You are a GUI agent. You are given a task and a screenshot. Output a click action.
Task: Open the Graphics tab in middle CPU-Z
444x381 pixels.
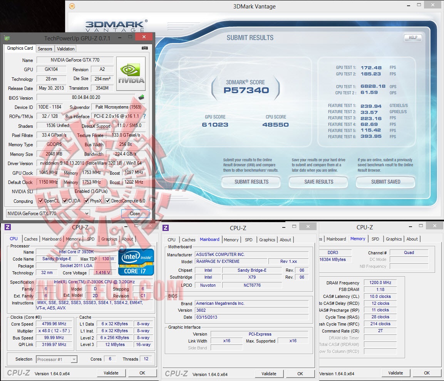click(x=267, y=240)
